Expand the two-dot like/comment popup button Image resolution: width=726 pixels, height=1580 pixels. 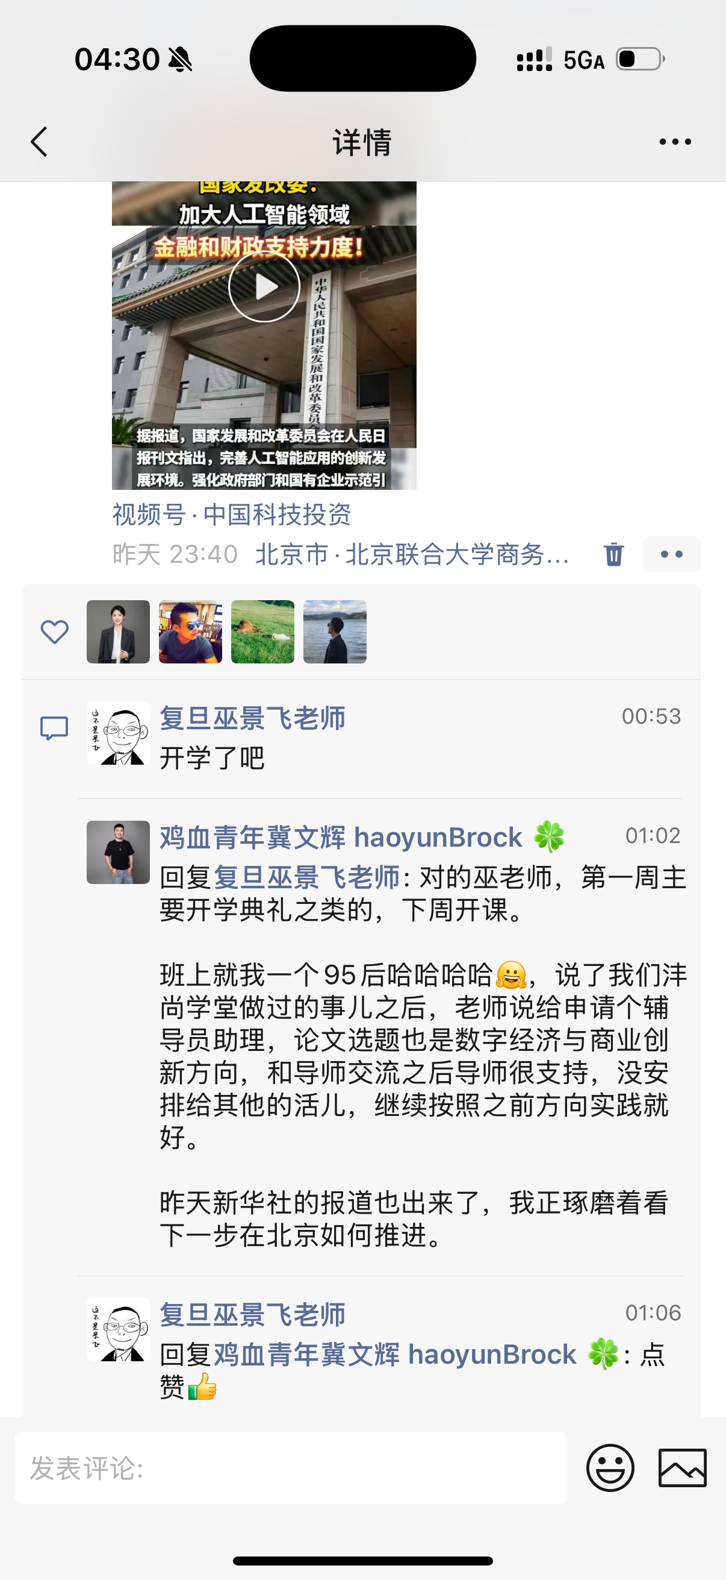point(671,554)
